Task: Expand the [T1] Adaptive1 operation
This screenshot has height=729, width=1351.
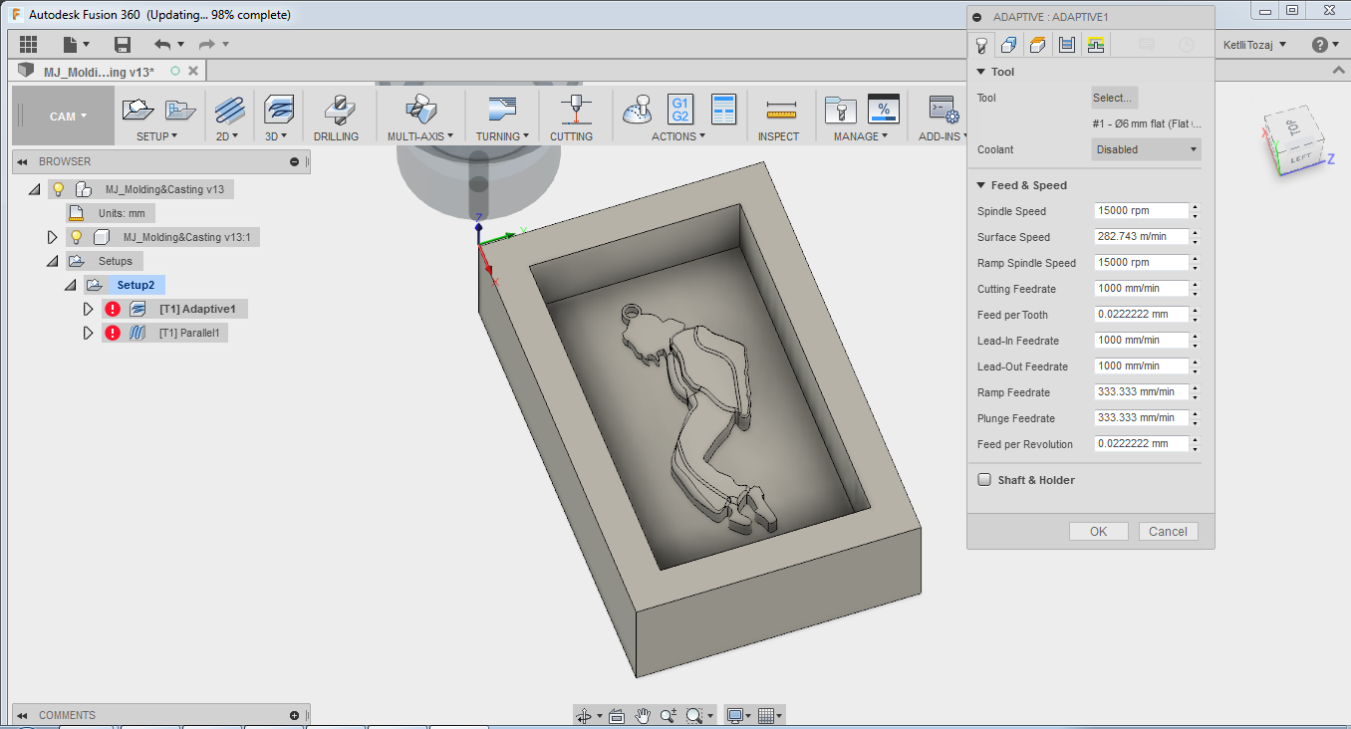Action: pos(89,309)
